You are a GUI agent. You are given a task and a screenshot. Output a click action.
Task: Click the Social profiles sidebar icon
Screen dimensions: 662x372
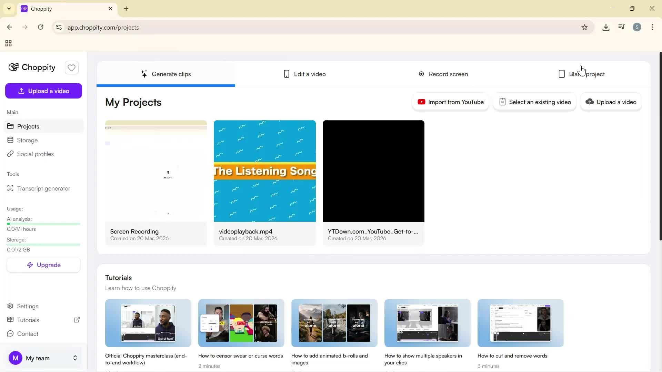tap(10, 154)
